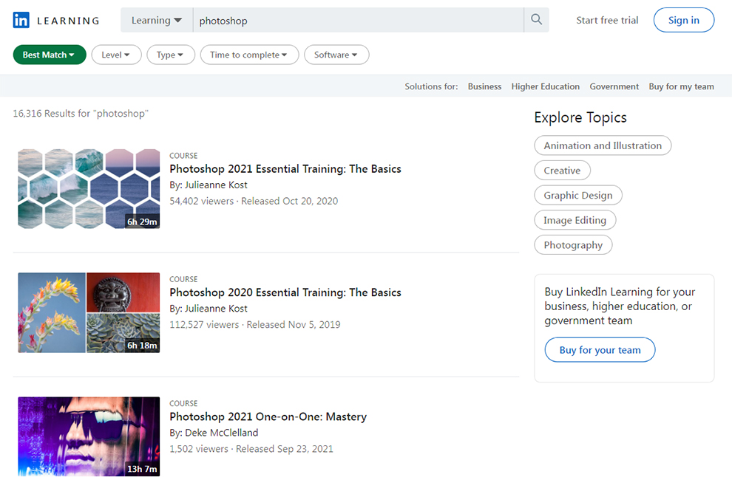This screenshot has height=477, width=732.
Task: Click the Sign in button
Action: 684,20
